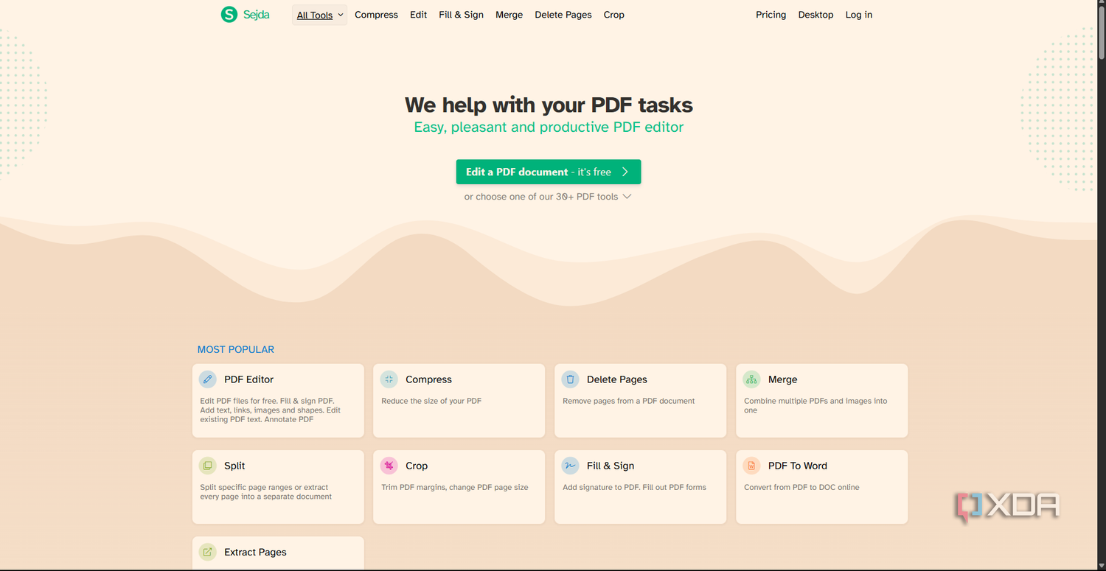Screen dimensions: 1106x571
Task: Click the Compress card icon
Action: click(389, 379)
